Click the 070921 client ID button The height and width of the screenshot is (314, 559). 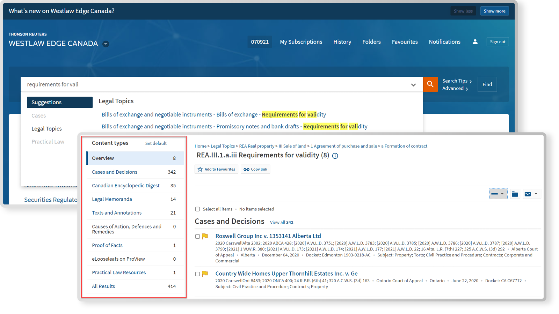pyautogui.click(x=260, y=42)
